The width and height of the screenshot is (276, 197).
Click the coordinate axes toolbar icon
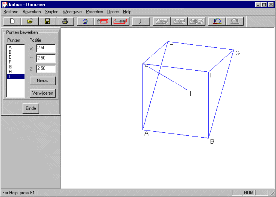pyautogui.click(x=141, y=21)
